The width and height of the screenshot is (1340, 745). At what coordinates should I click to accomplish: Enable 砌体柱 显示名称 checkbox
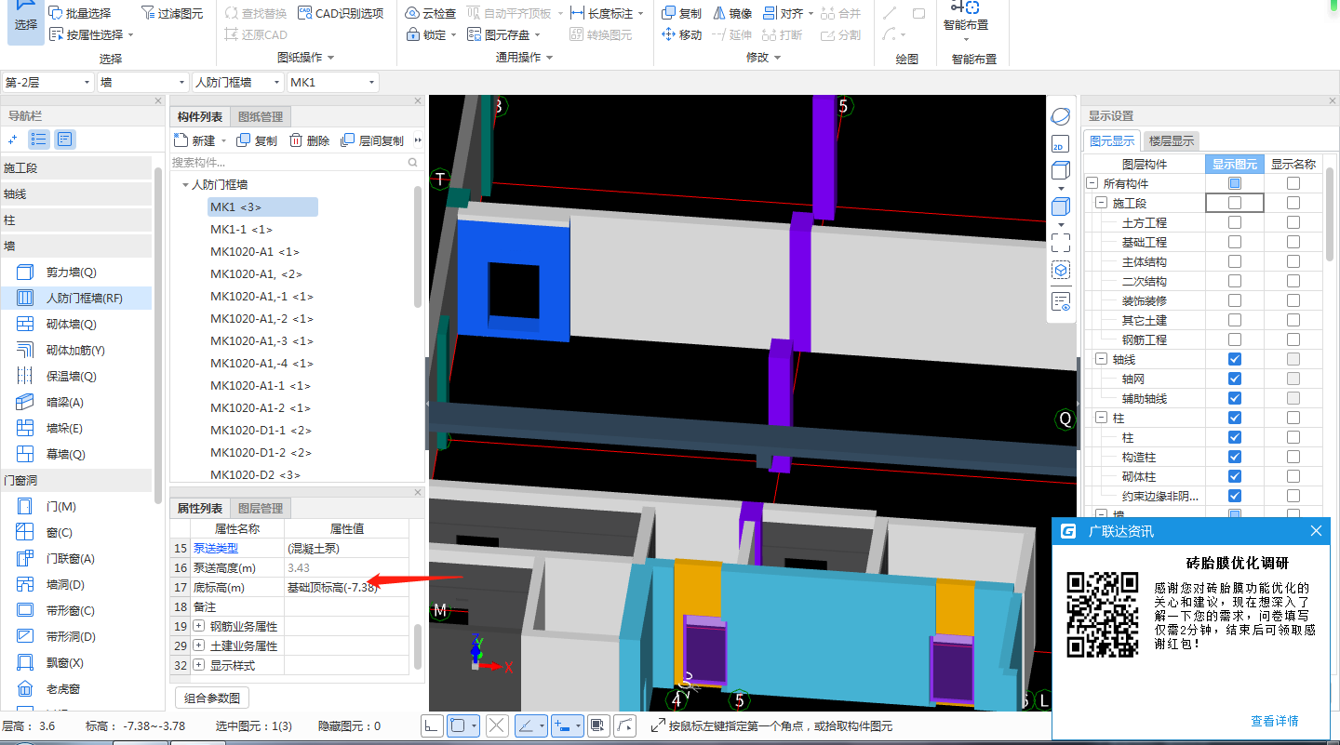pyautogui.click(x=1293, y=476)
